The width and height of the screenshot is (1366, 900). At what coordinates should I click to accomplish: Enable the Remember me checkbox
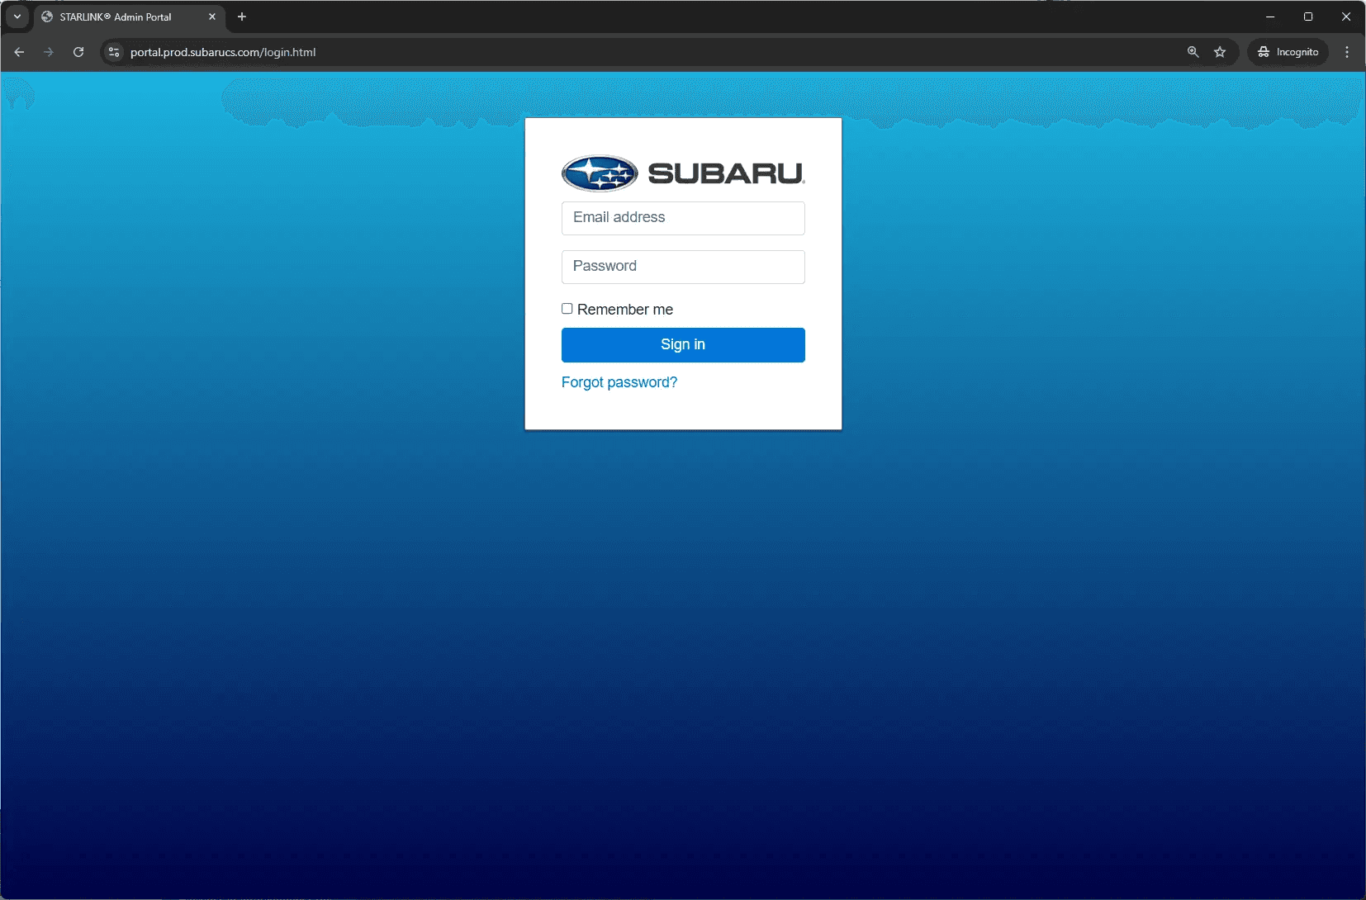pos(567,309)
